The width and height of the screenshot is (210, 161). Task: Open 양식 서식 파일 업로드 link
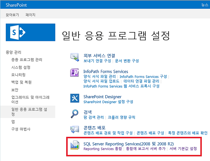click(101, 81)
